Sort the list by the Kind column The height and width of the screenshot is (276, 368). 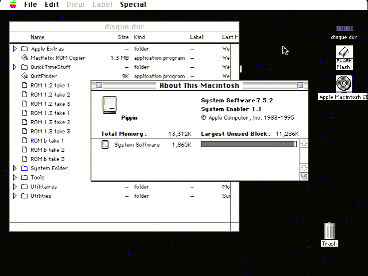click(139, 37)
